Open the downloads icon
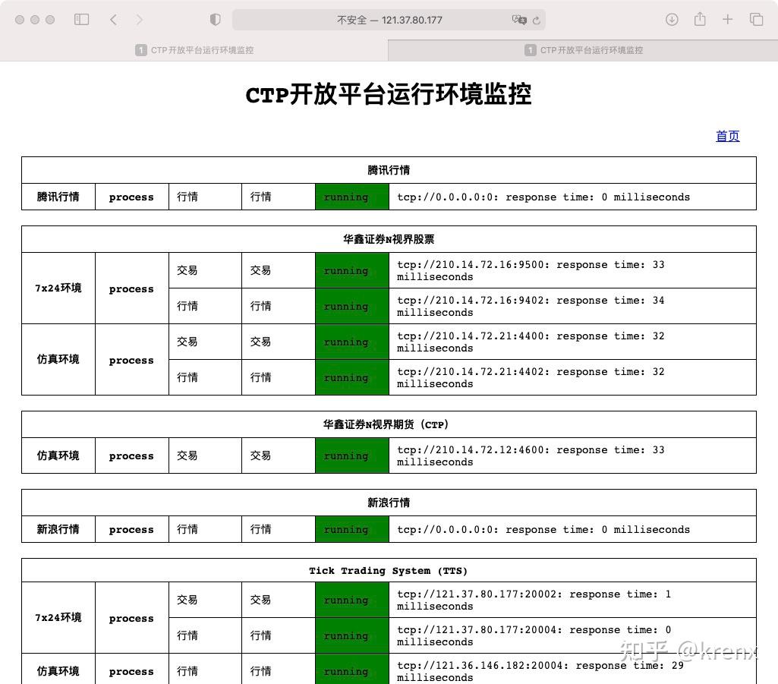Screen dimensions: 778x684 click(672, 20)
